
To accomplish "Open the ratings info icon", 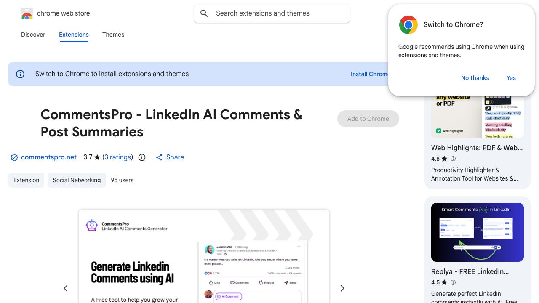I will 142,157.
